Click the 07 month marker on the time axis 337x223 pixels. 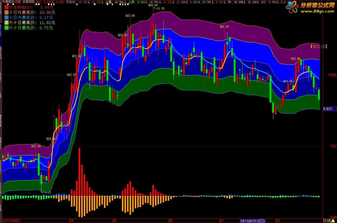point(222,220)
